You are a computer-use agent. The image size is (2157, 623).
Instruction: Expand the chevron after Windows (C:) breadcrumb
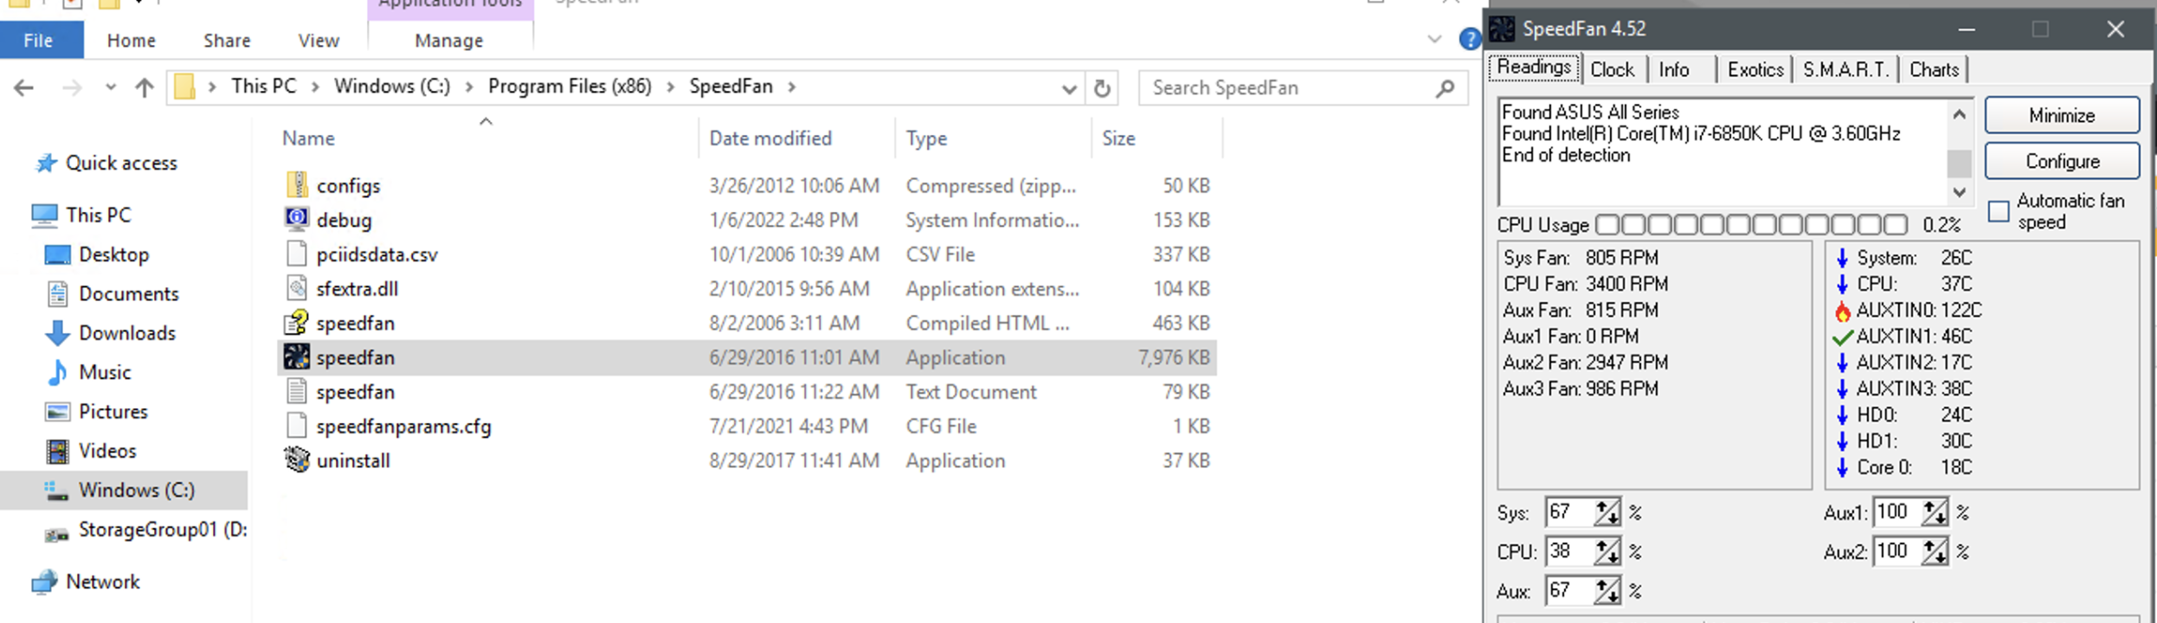tap(469, 87)
